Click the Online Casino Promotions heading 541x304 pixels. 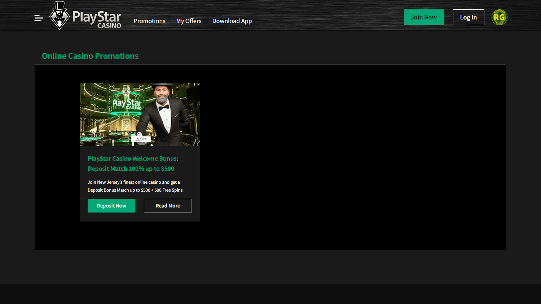pos(90,56)
